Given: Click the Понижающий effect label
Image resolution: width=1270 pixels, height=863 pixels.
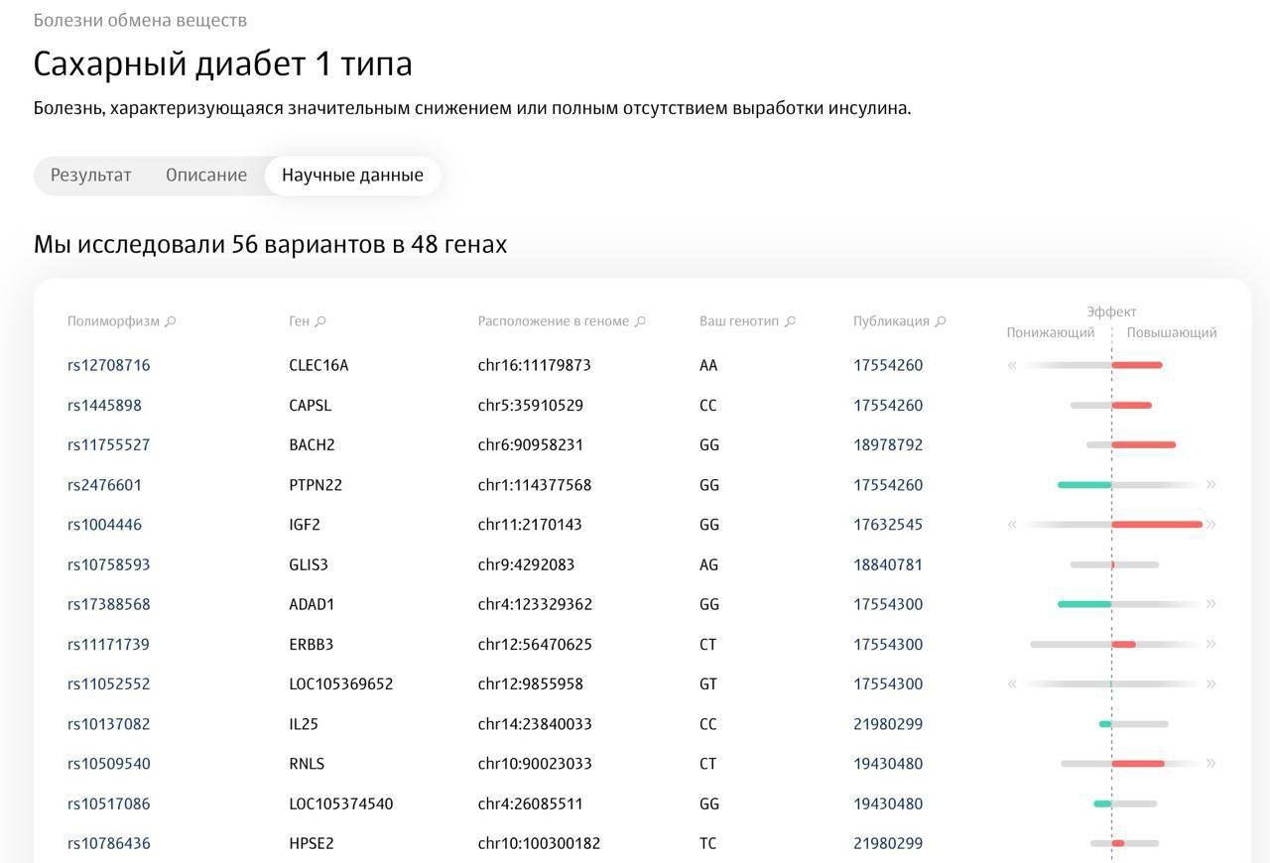Looking at the screenshot, I should coord(1051,333).
